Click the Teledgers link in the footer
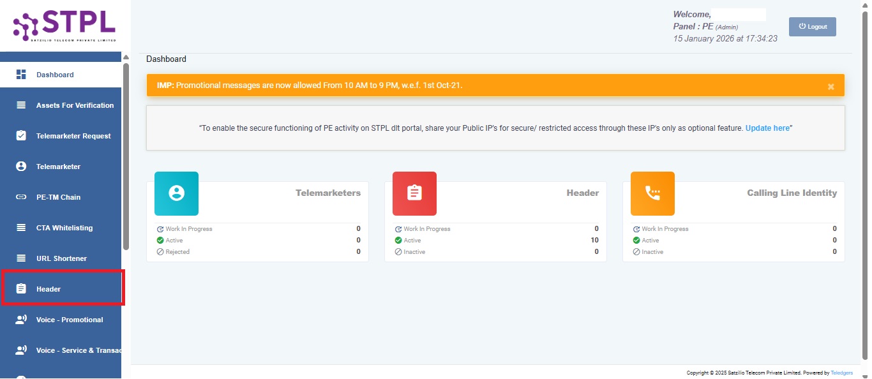The height and width of the screenshot is (379, 872). 841,373
